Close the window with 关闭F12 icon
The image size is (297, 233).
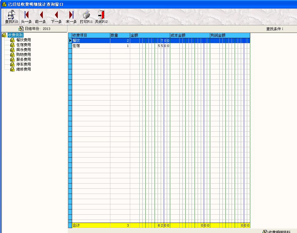[101, 17]
